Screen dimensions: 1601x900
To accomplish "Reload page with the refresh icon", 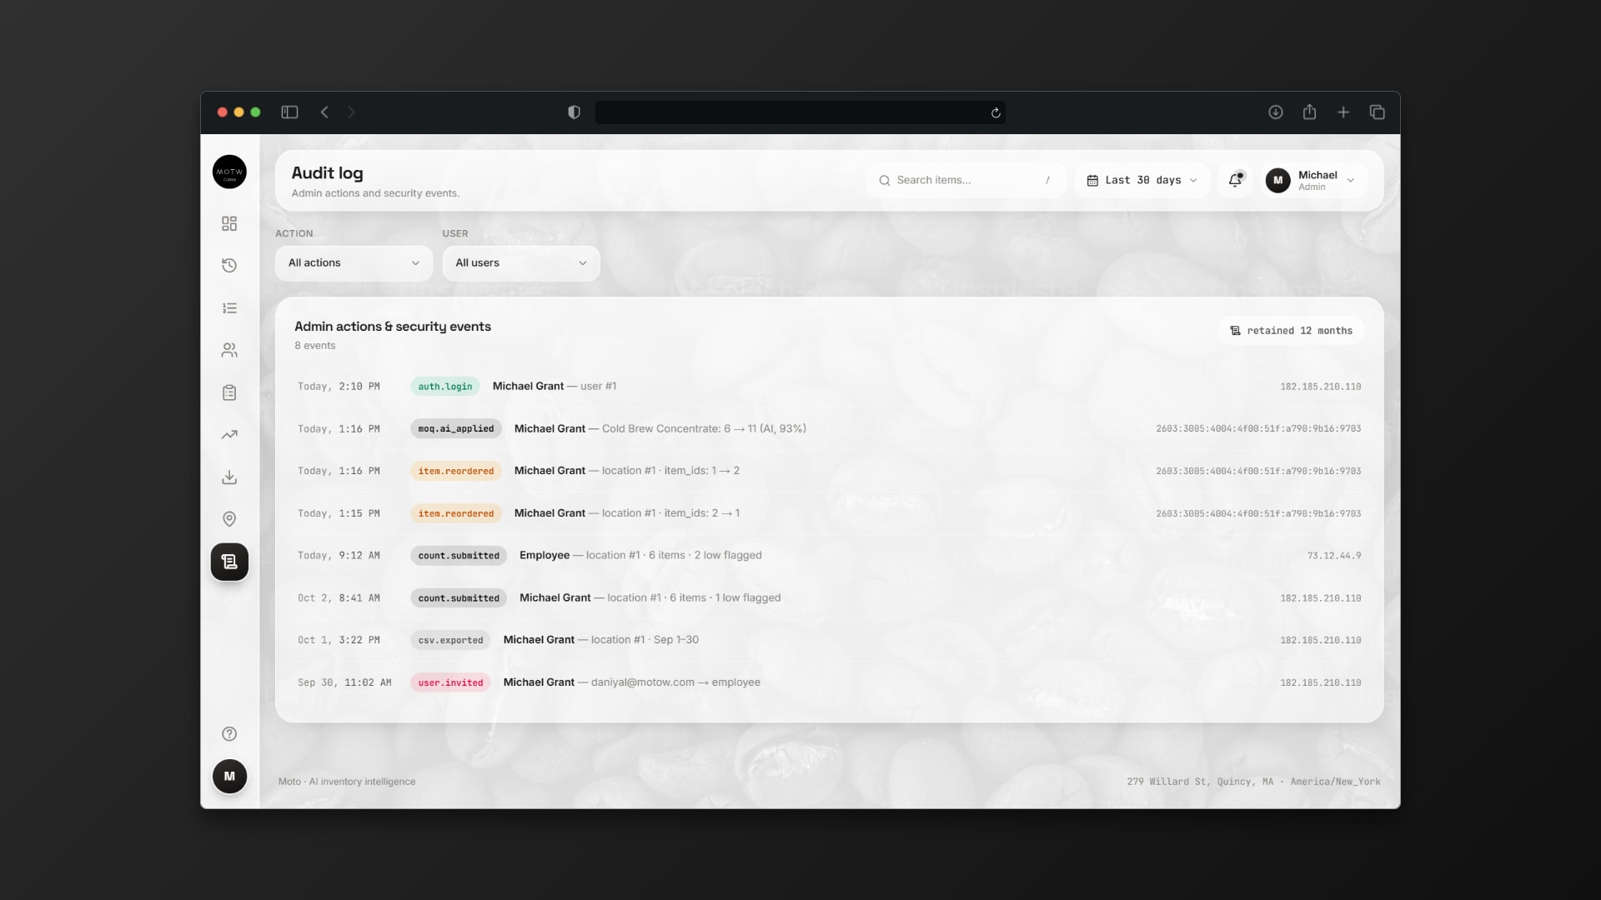I will (x=996, y=112).
